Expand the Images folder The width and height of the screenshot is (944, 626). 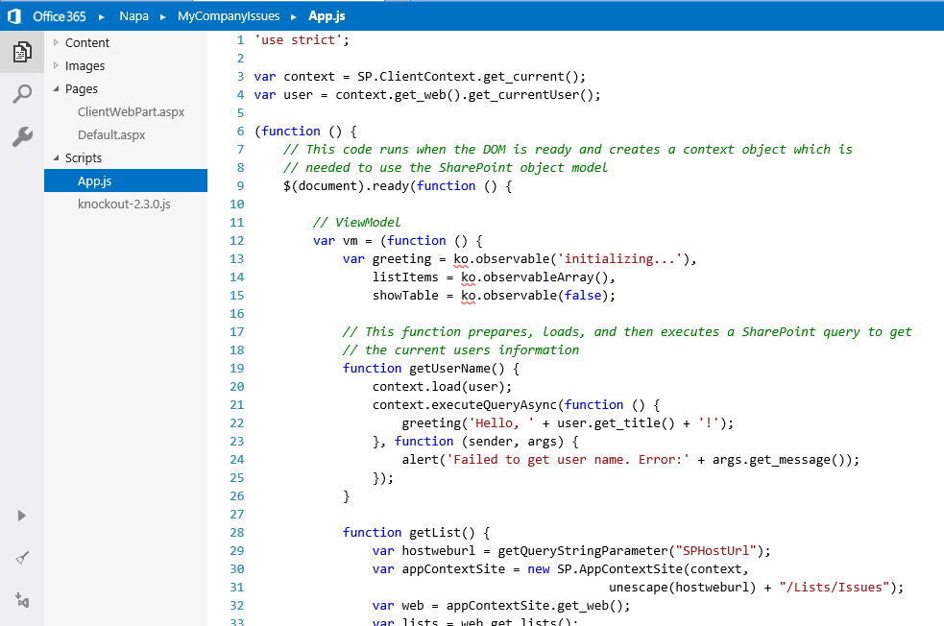(x=58, y=65)
